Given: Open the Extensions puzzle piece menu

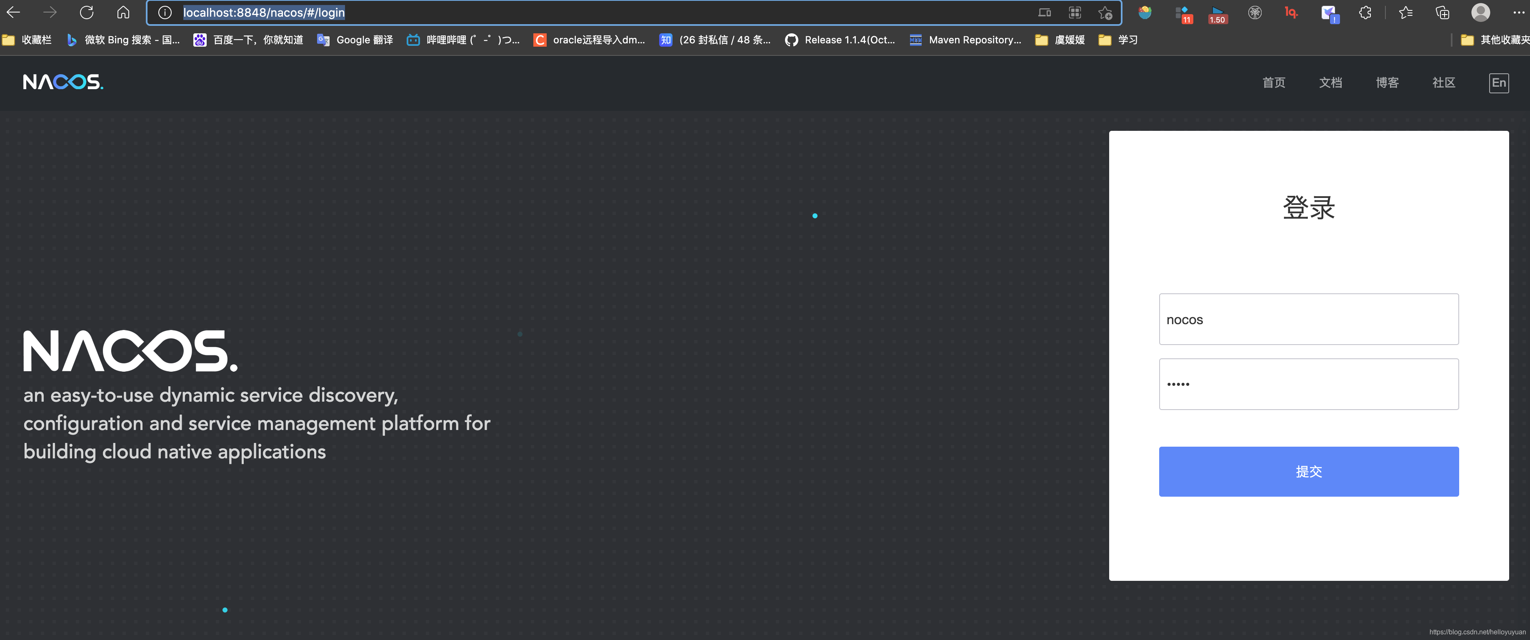Looking at the screenshot, I should (x=1365, y=12).
